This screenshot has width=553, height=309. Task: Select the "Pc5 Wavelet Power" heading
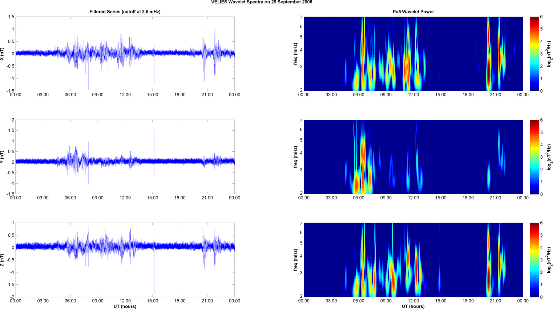click(x=413, y=12)
